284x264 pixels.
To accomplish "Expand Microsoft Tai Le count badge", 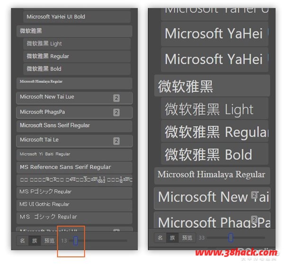I will 116,141.
